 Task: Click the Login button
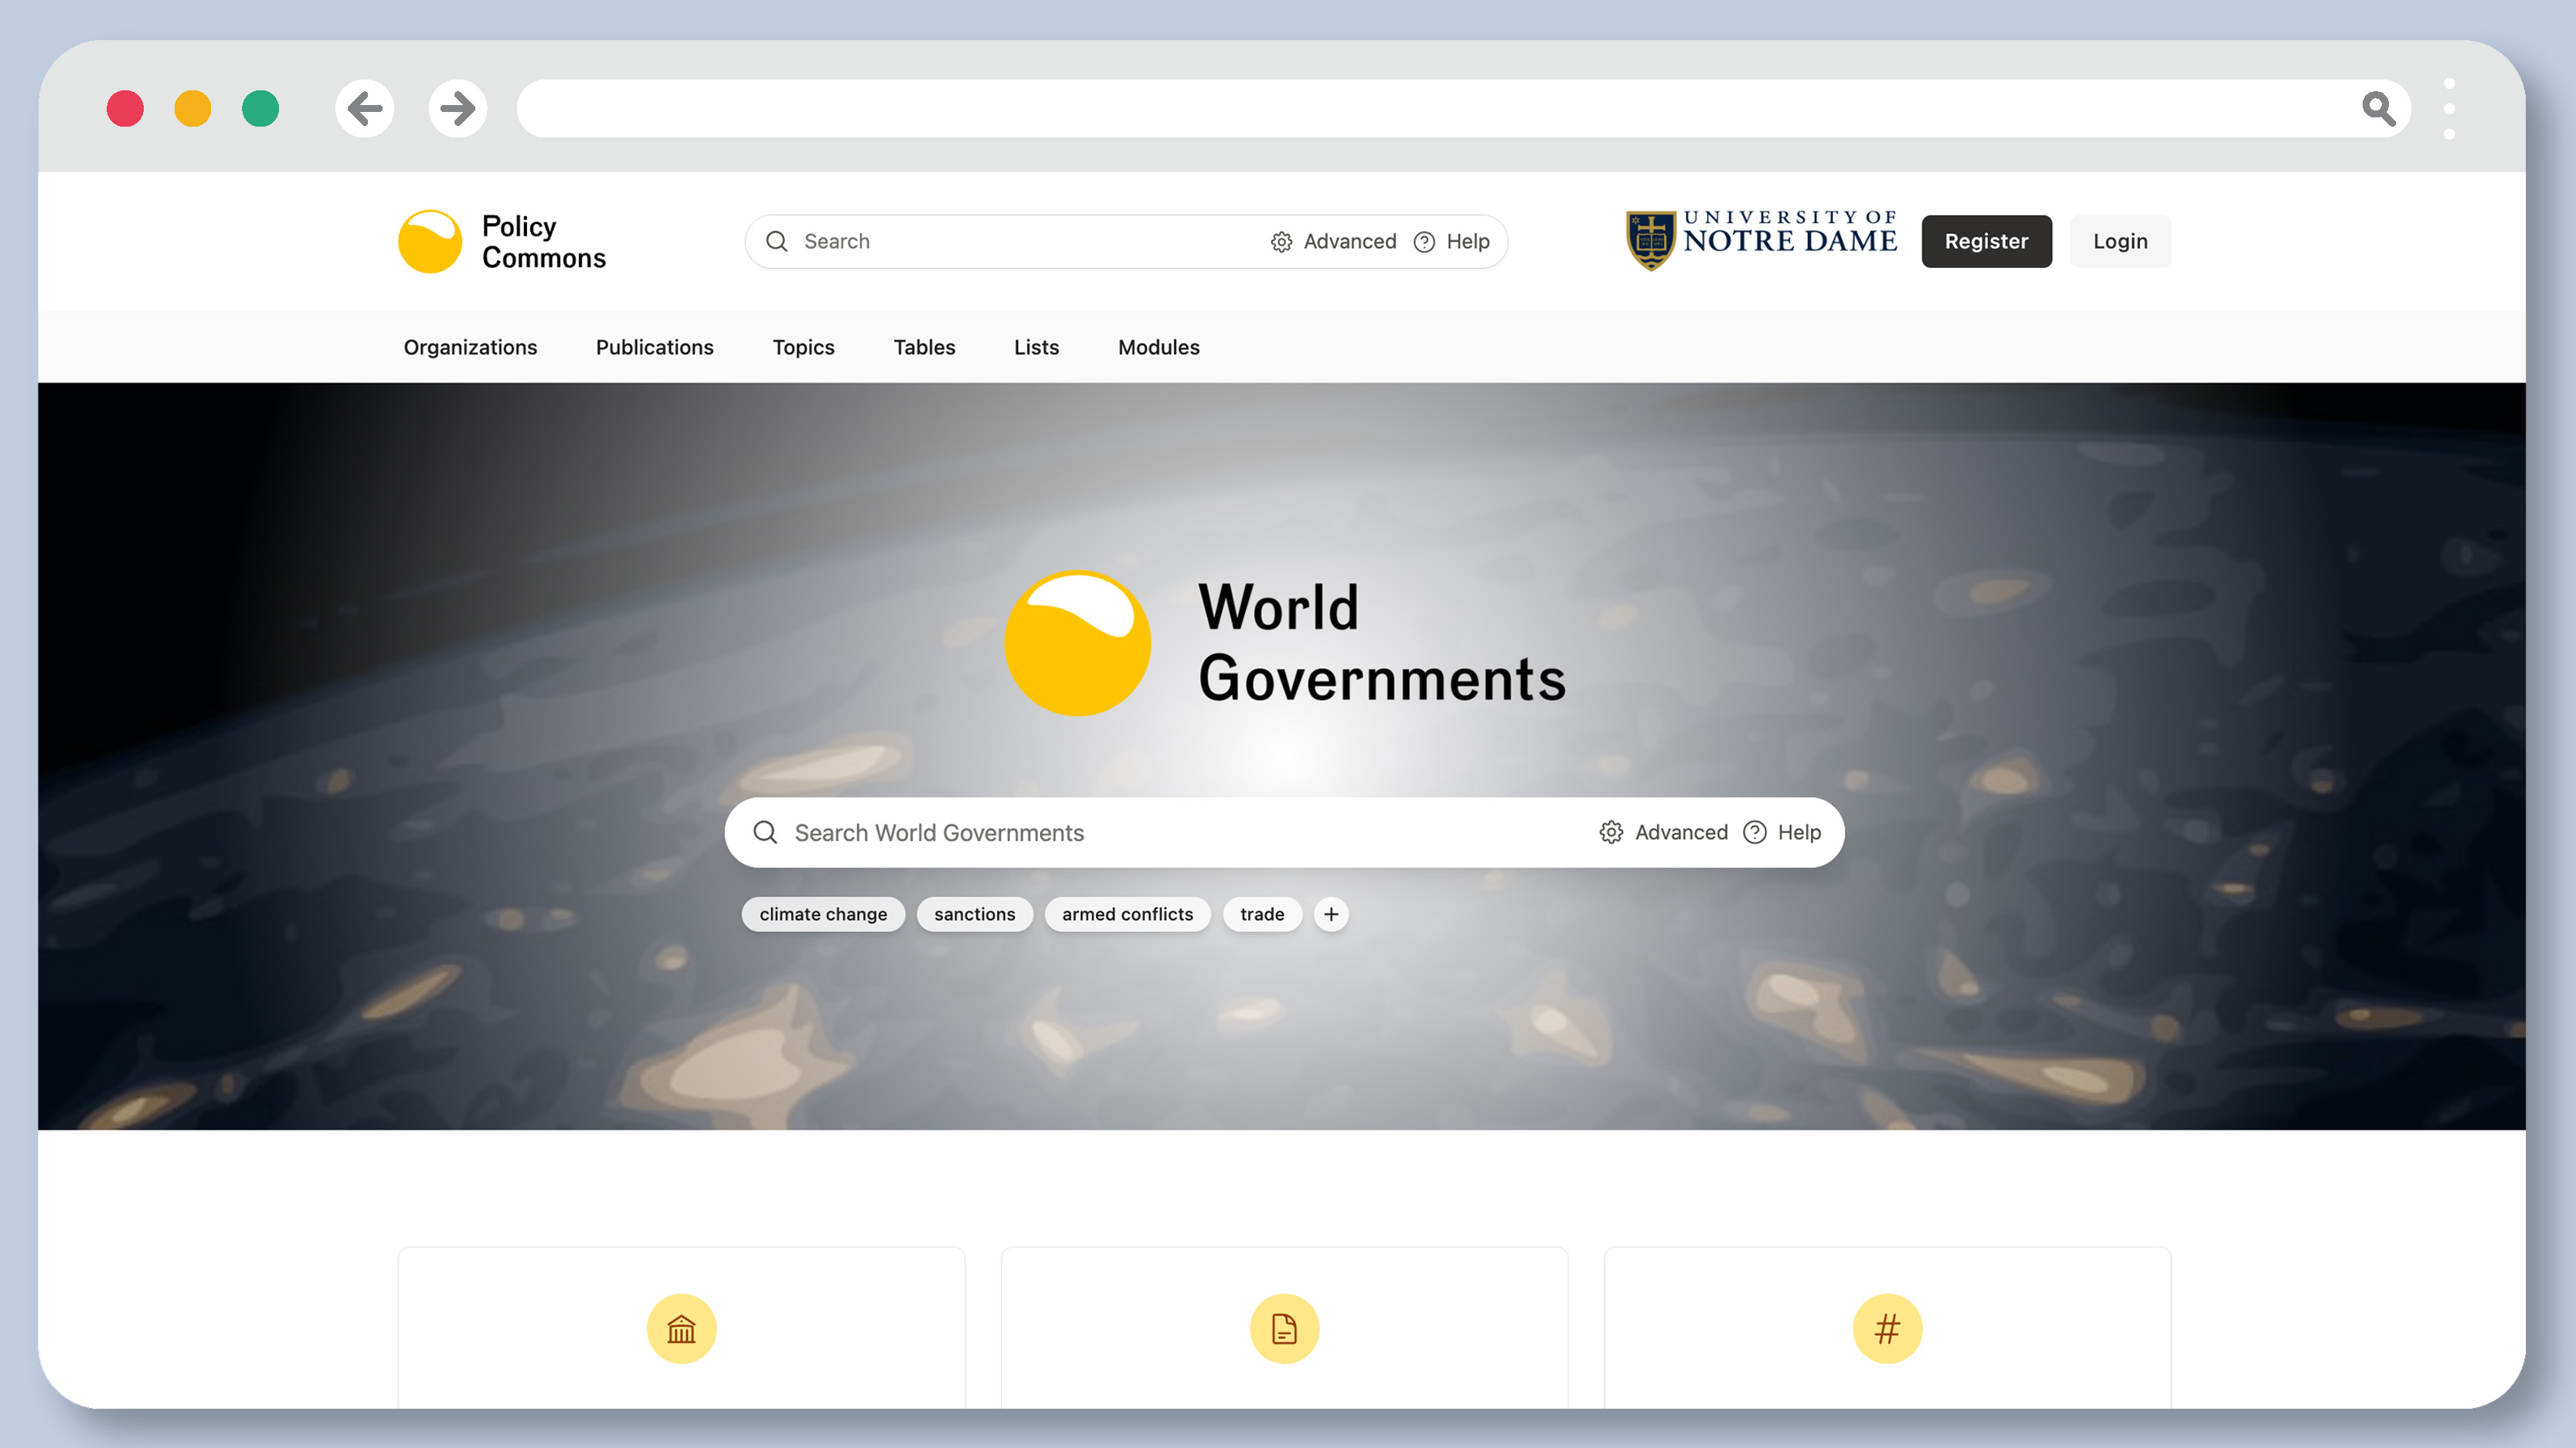click(2119, 241)
